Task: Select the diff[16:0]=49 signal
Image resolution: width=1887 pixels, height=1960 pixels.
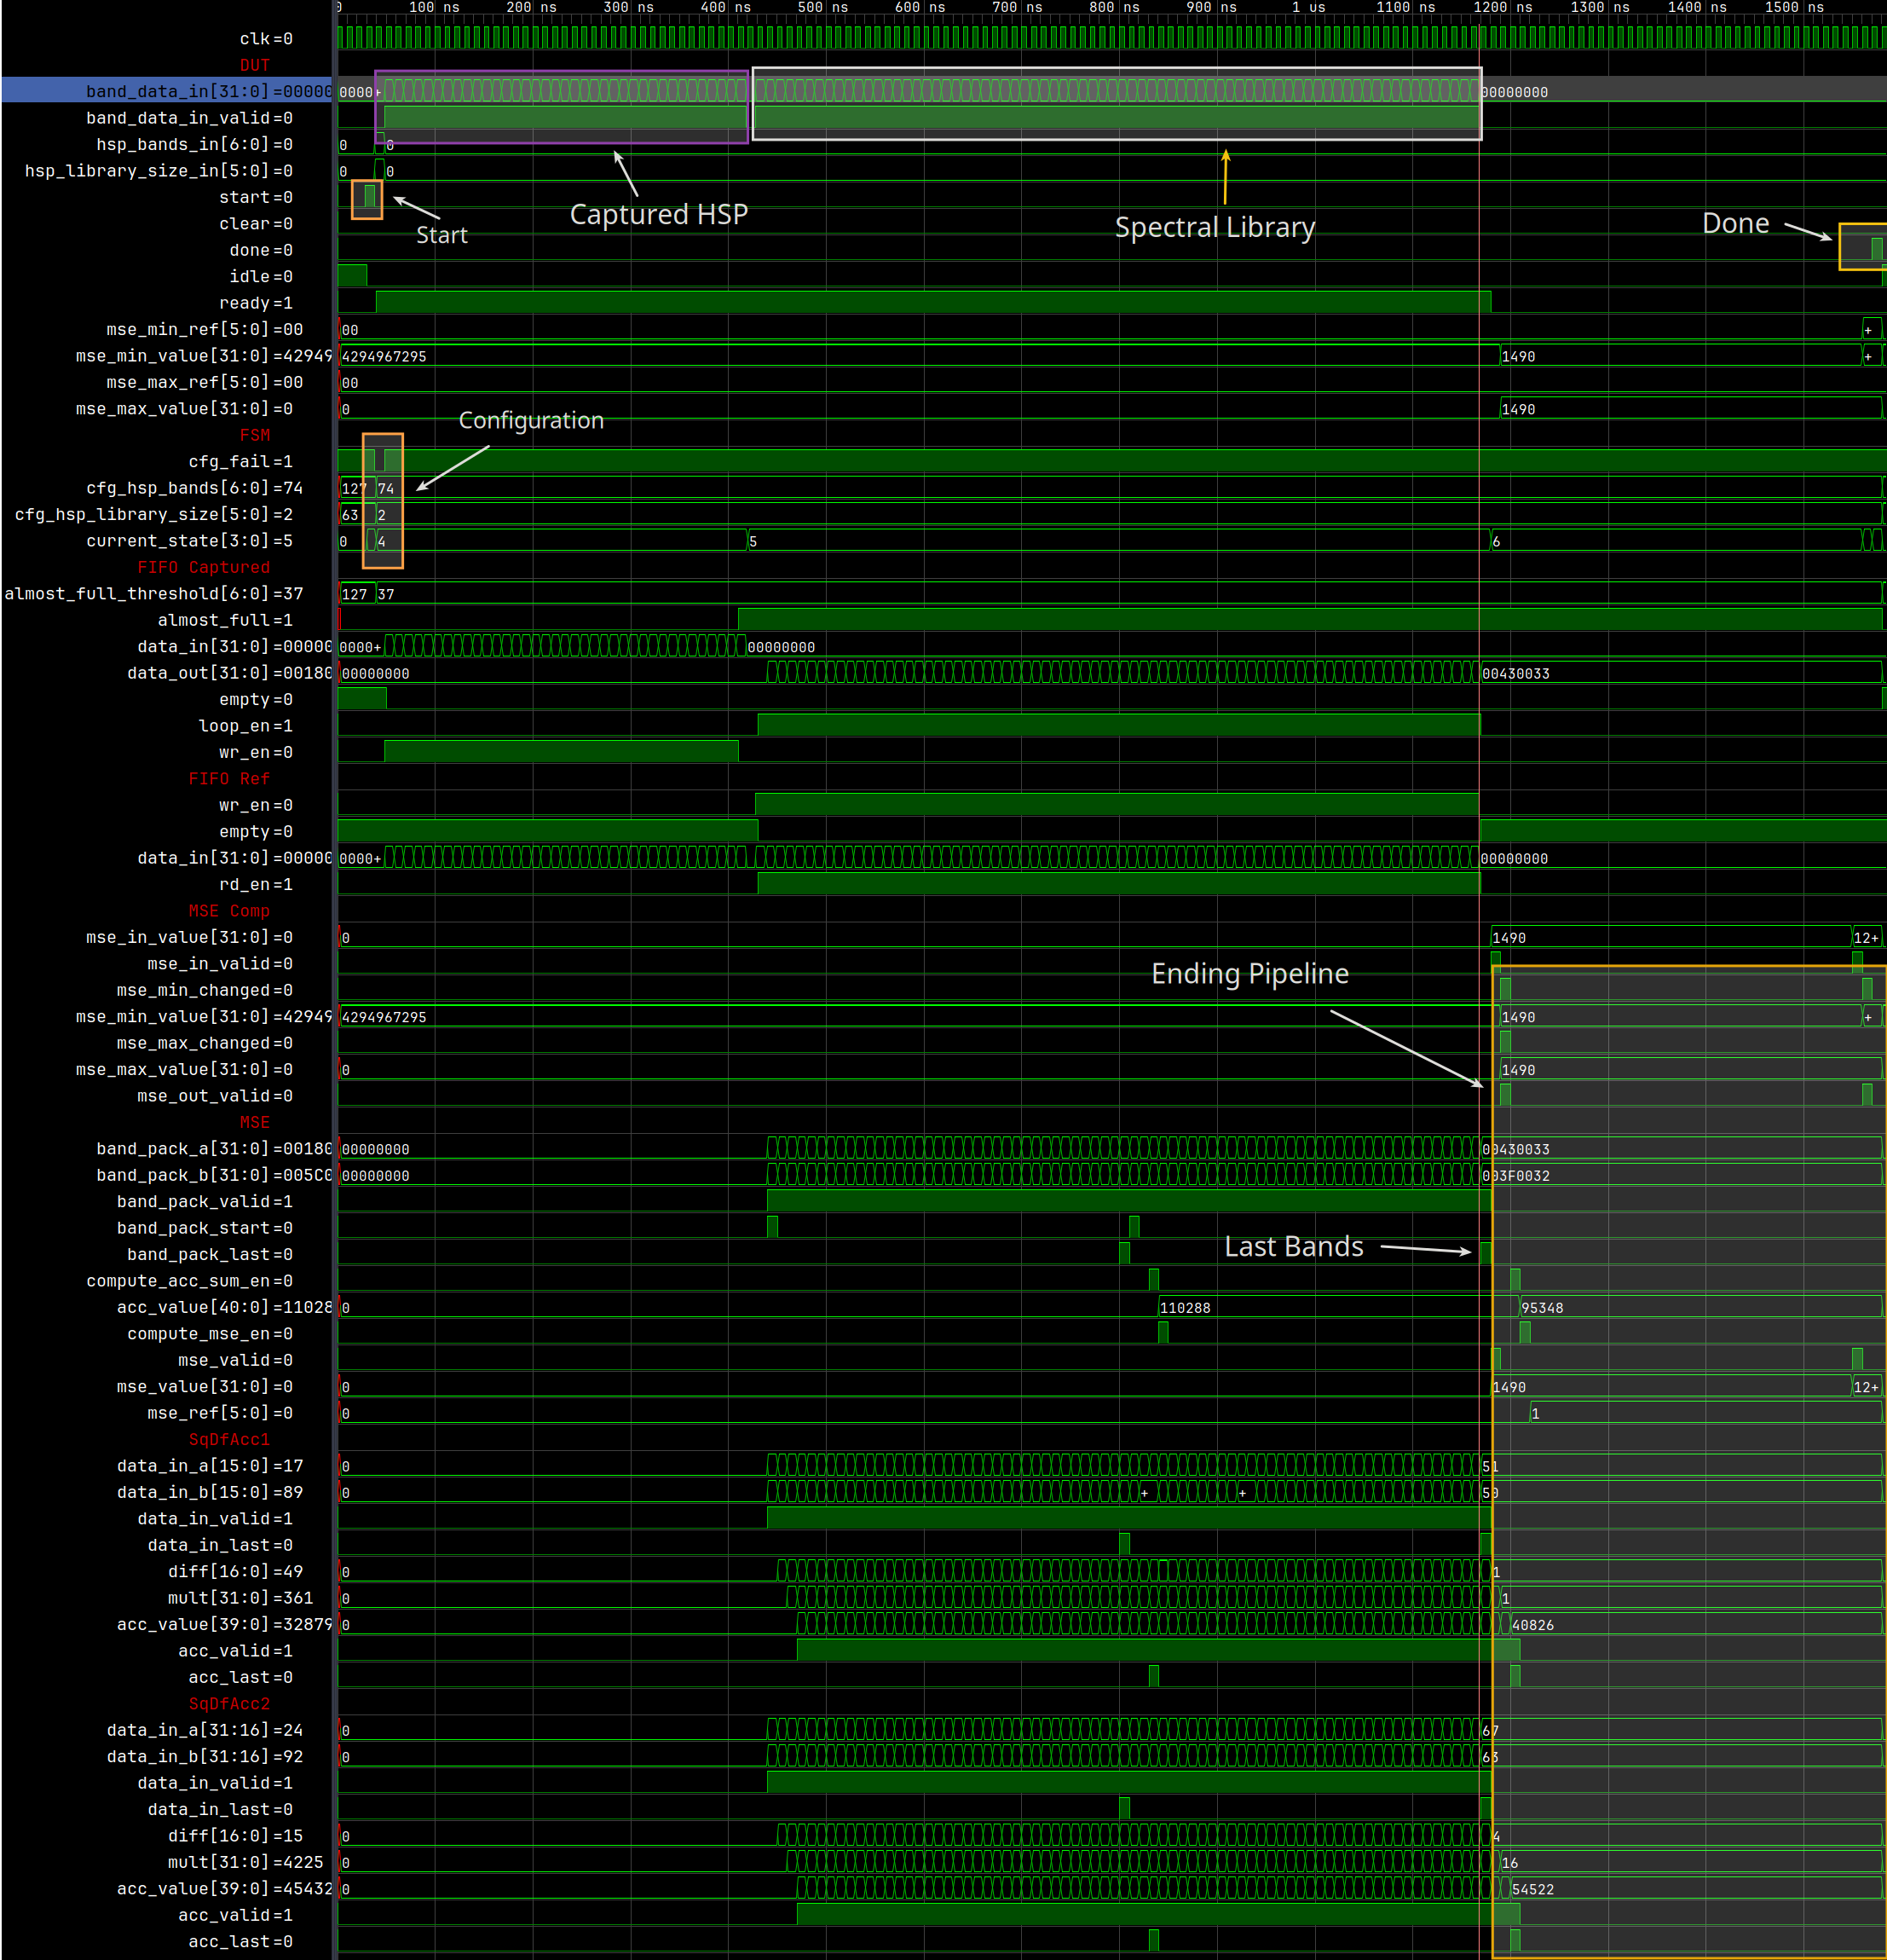Action: [235, 1572]
